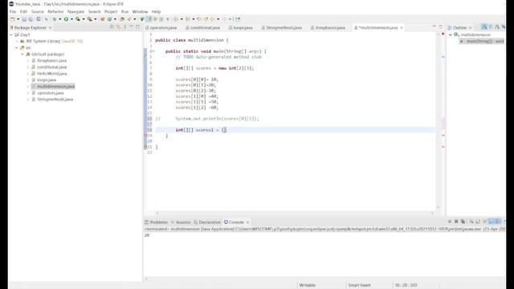Switch to the Declaration tab
This screenshot has height=289, width=514.
pos(207,222)
